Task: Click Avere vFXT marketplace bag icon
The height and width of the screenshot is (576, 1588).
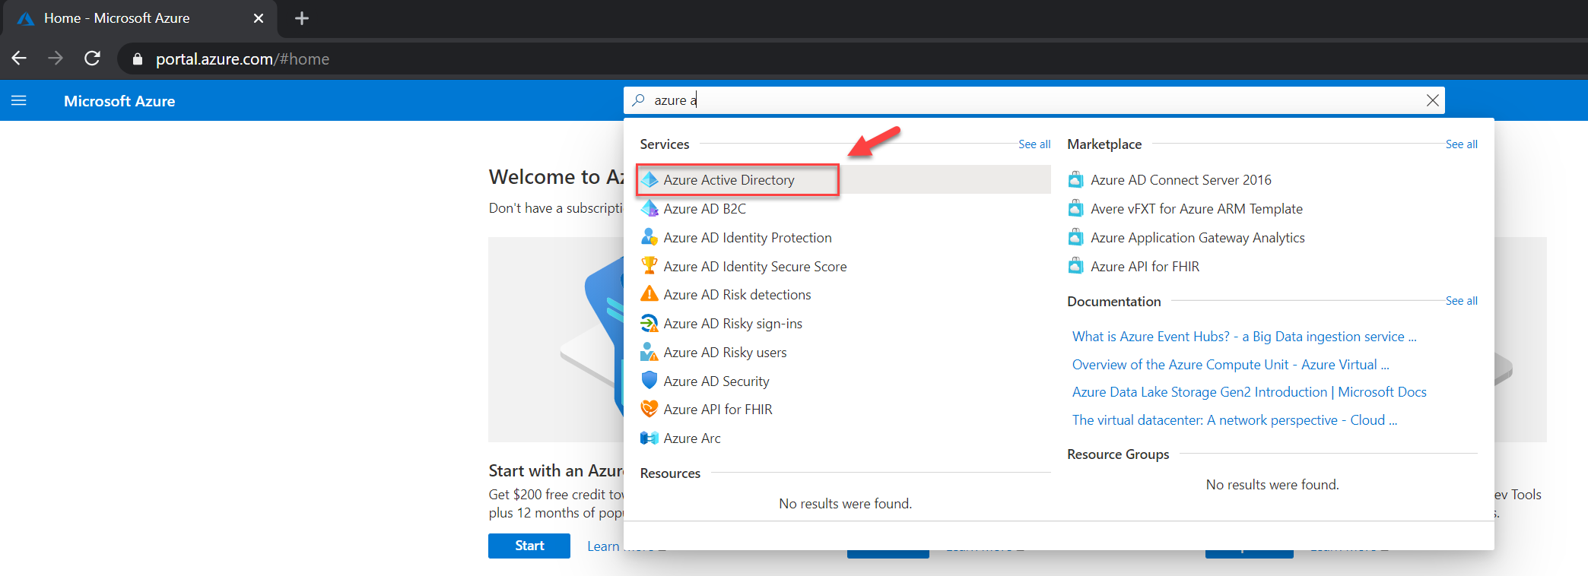Action: tap(1075, 208)
